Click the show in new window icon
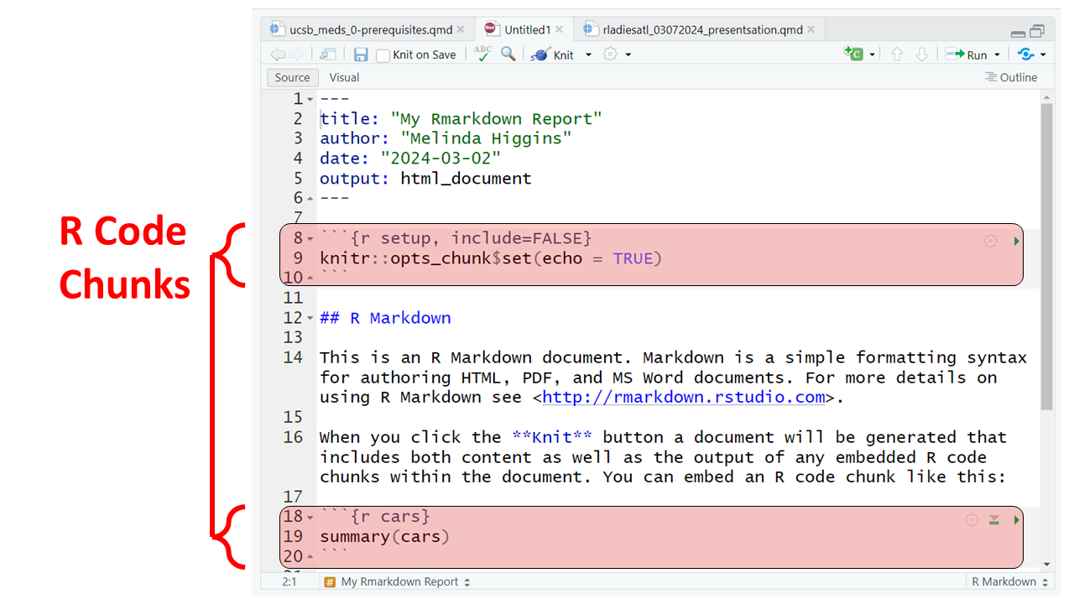 [328, 55]
